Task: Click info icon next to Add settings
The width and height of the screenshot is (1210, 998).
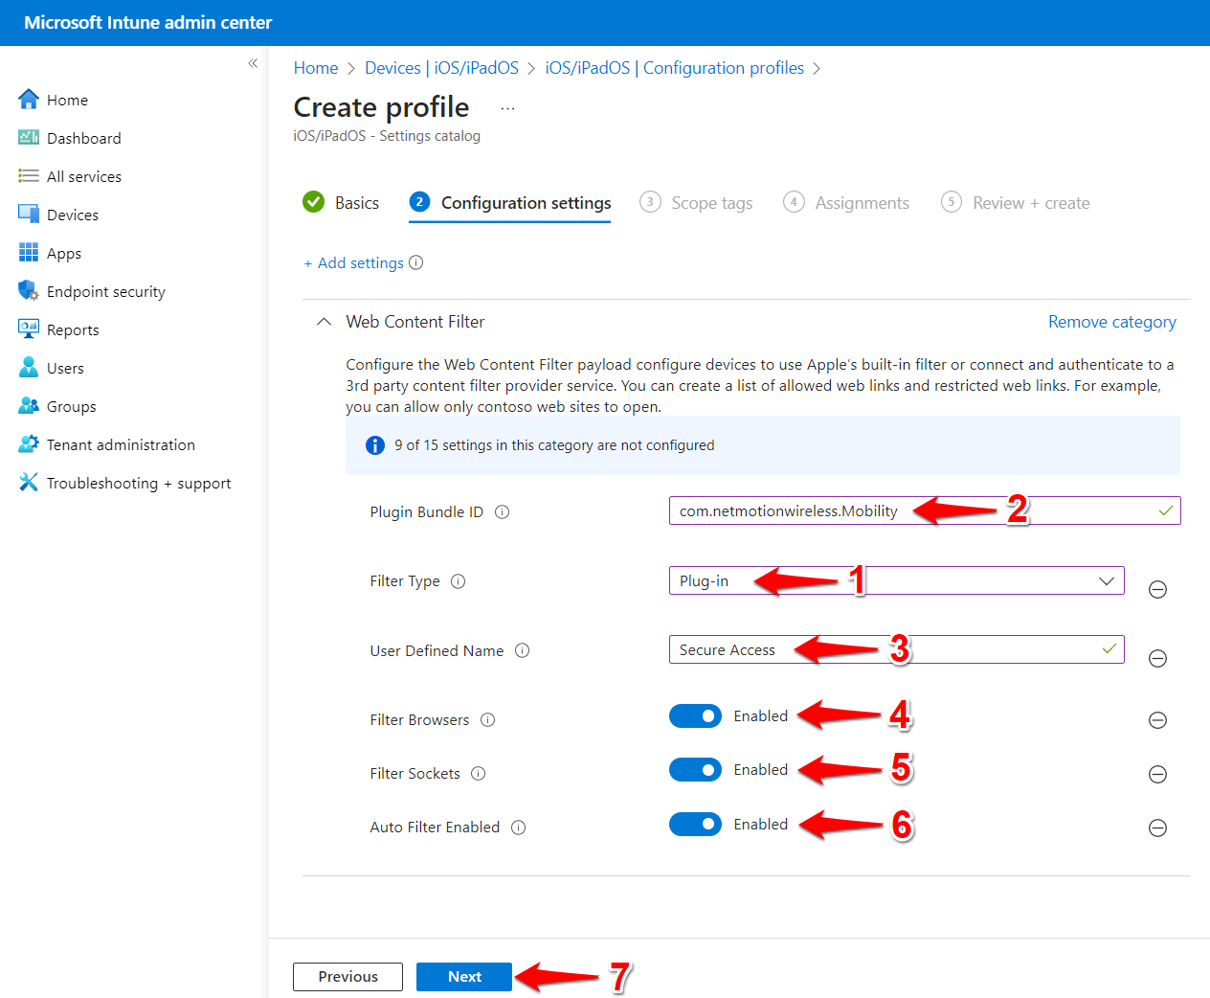Action: 415,262
